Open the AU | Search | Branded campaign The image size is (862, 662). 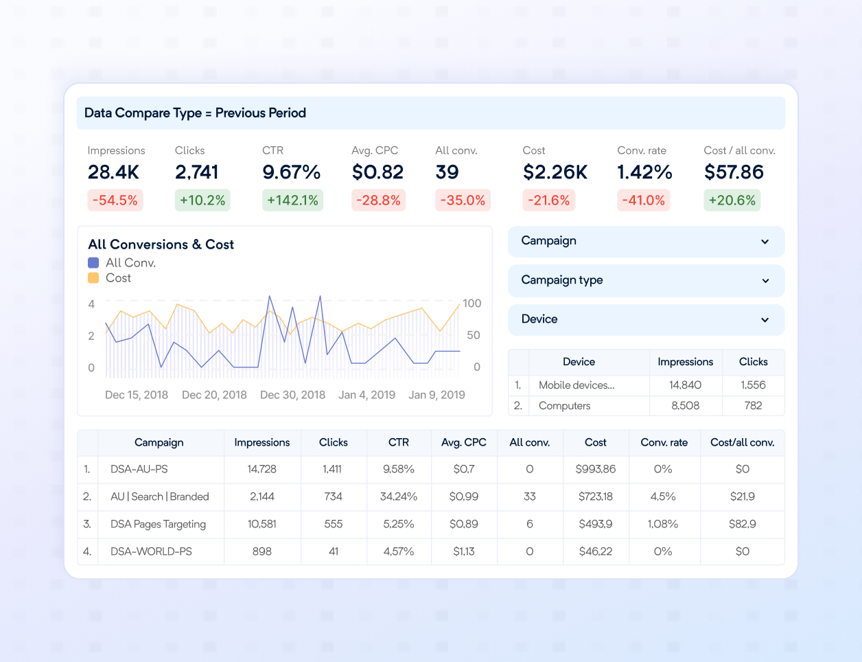[x=159, y=497]
